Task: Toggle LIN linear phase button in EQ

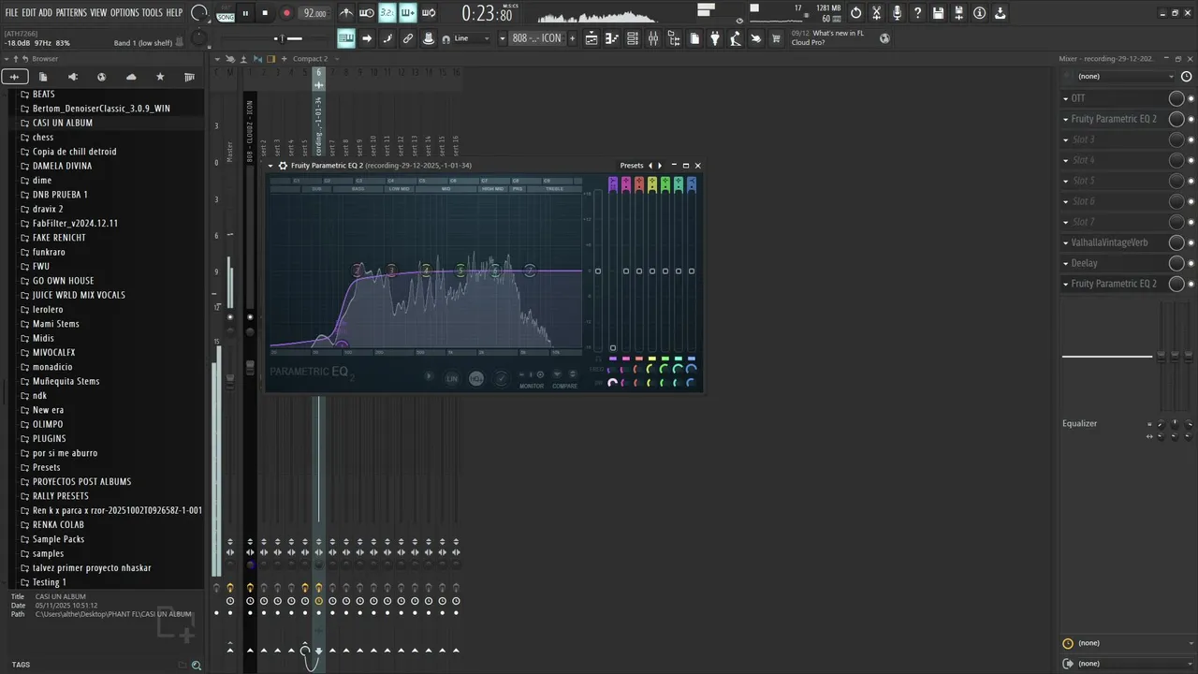Action: [x=452, y=378]
